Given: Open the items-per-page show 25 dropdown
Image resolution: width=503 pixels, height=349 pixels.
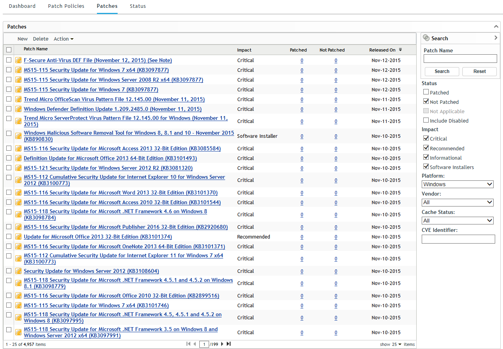Looking at the screenshot, I should [397, 344].
